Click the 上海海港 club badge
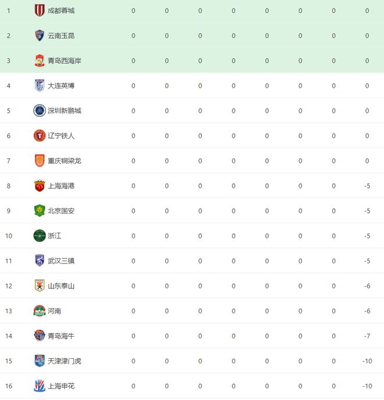This screenshot has width=384, height=400. (x=40, y=186)
